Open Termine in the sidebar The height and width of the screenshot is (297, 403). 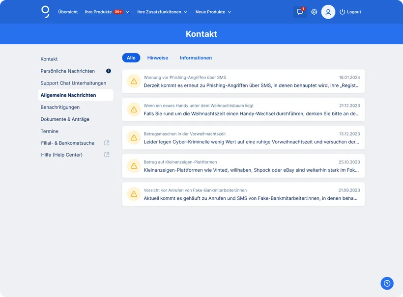(x=49, y=132)
